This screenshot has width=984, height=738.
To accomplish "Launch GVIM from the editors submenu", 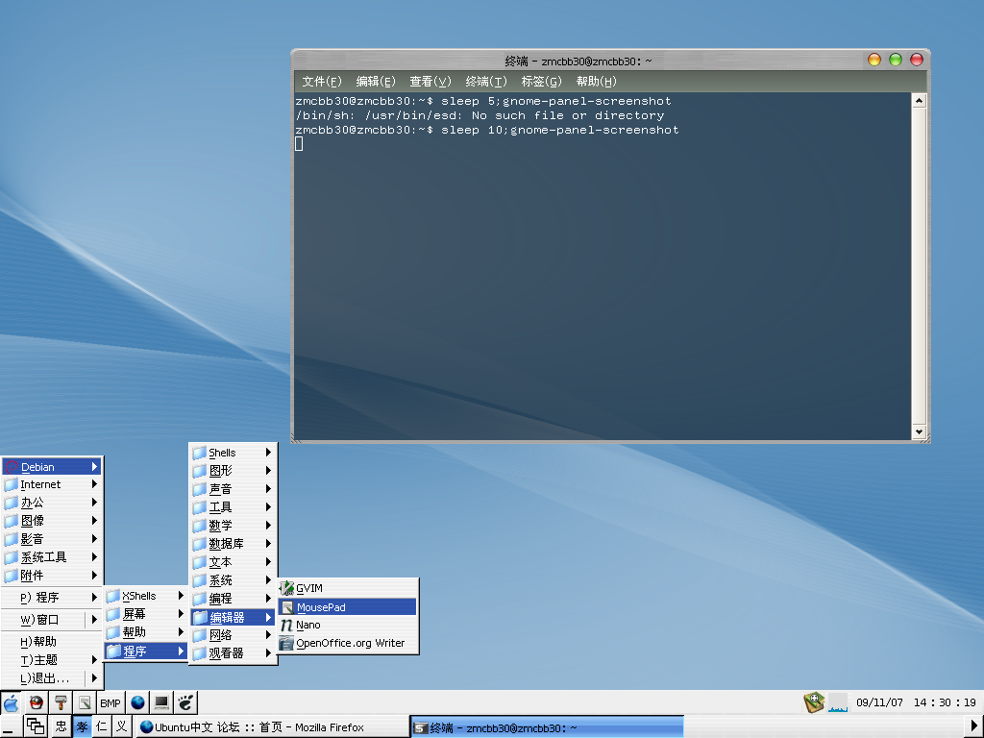I will (348, 588).
